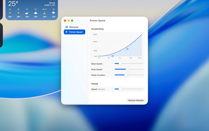Click the sun icon for hour 15 in Weather widget
Viewport: 209px width, 131px height.
pos(10,13)
